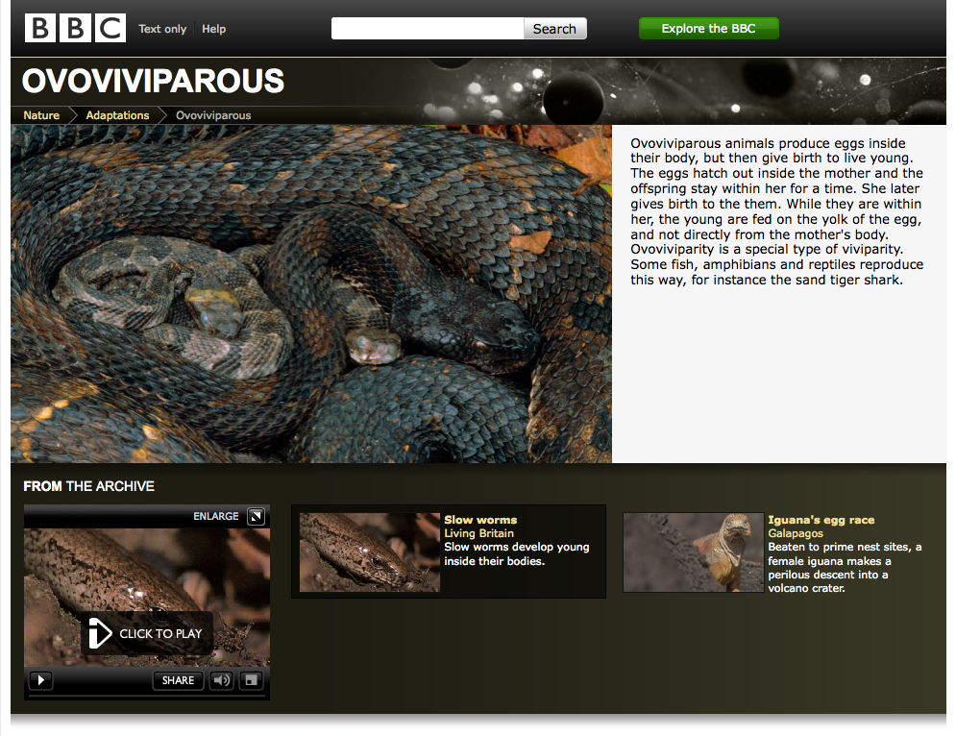This screenshot has width=956, height=736.
Task: Go to Adaptations in the breadcrumb
Action: [x=117, y=115]
